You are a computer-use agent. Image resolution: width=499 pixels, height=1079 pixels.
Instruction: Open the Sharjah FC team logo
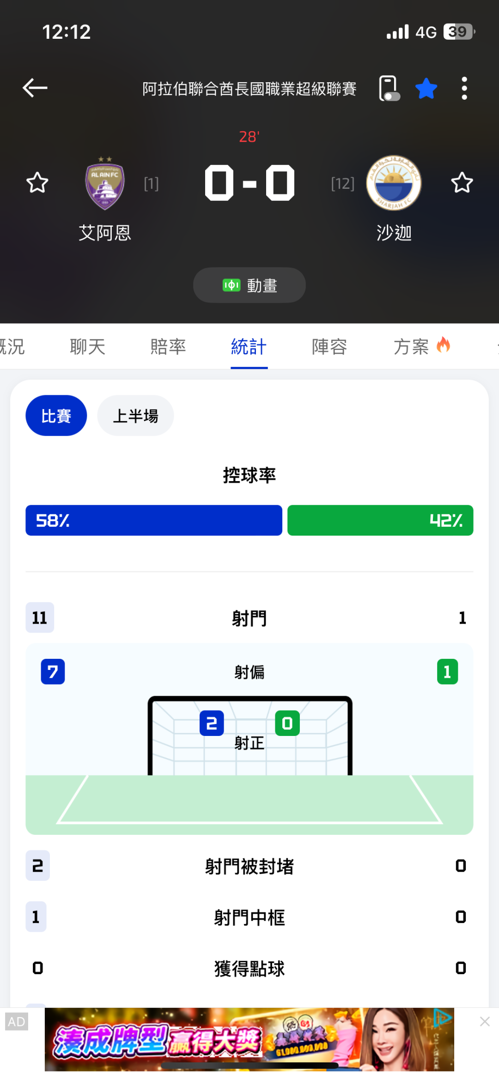394,183
